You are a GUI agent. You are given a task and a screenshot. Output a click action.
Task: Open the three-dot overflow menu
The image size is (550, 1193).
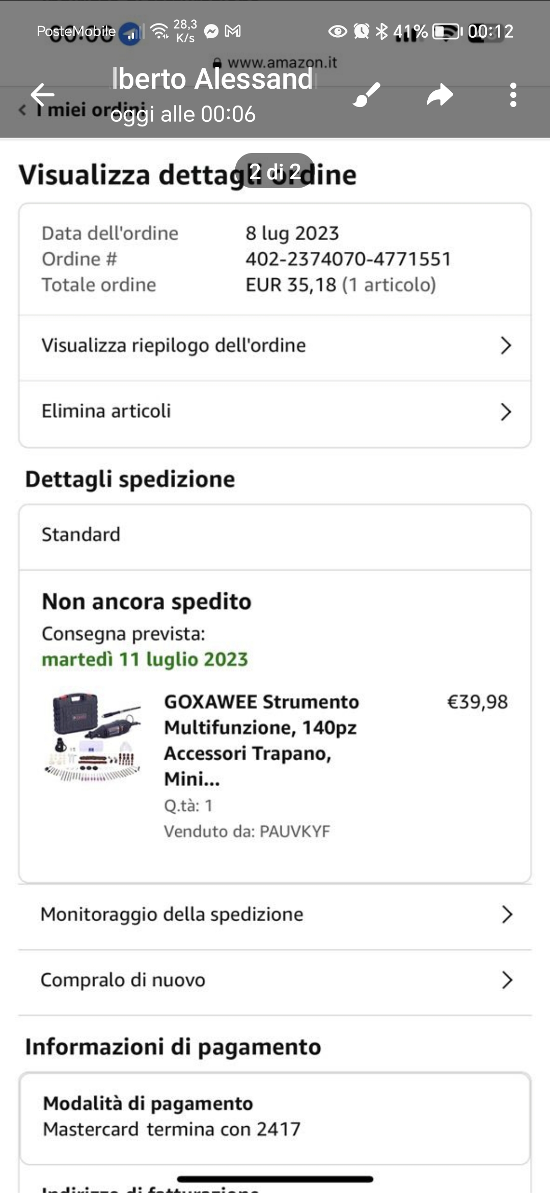[513, 95]
